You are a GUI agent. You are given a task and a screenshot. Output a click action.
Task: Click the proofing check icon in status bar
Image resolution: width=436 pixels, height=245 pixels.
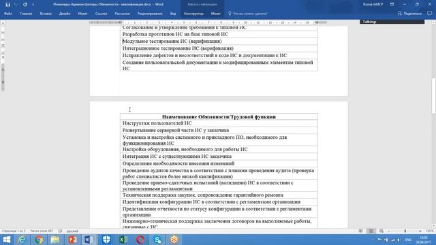point(60,231)
